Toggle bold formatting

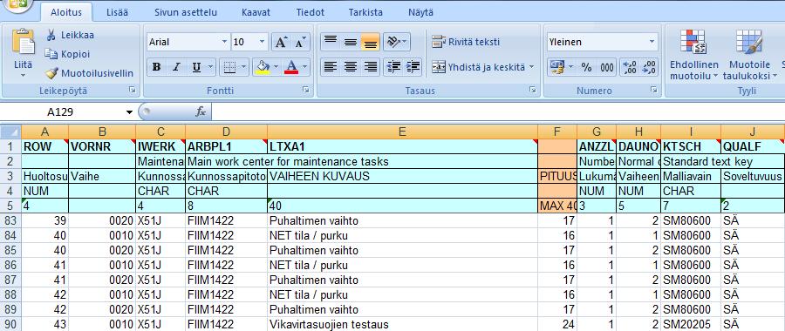(156, 67)
